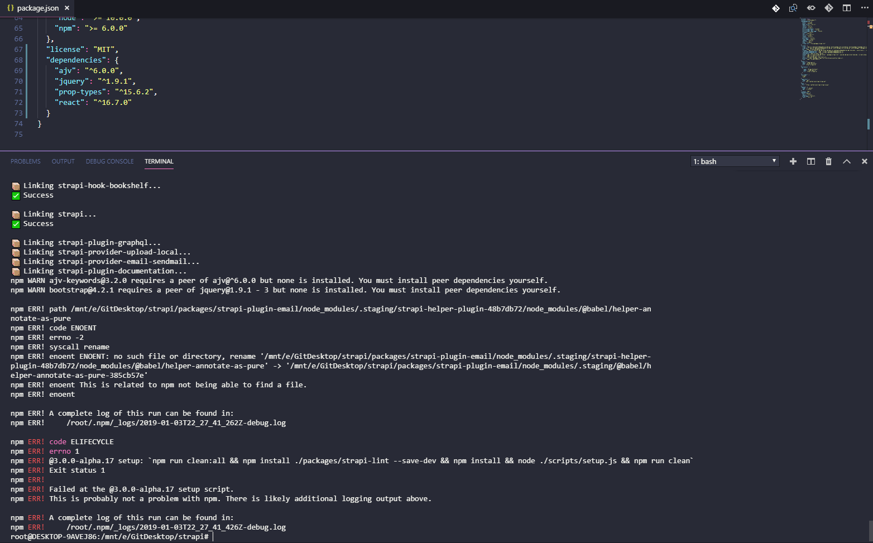Click the search within file icon
The width and height of the screenshot is (873, 543).
793,8
